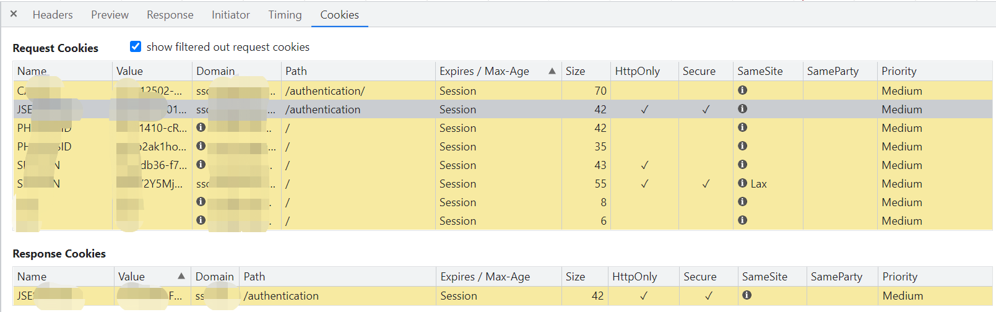The width and height of the screenshot is (996, 312).
Task: Click the Value column sort arrow in Response Cookies
Action: 181,276
